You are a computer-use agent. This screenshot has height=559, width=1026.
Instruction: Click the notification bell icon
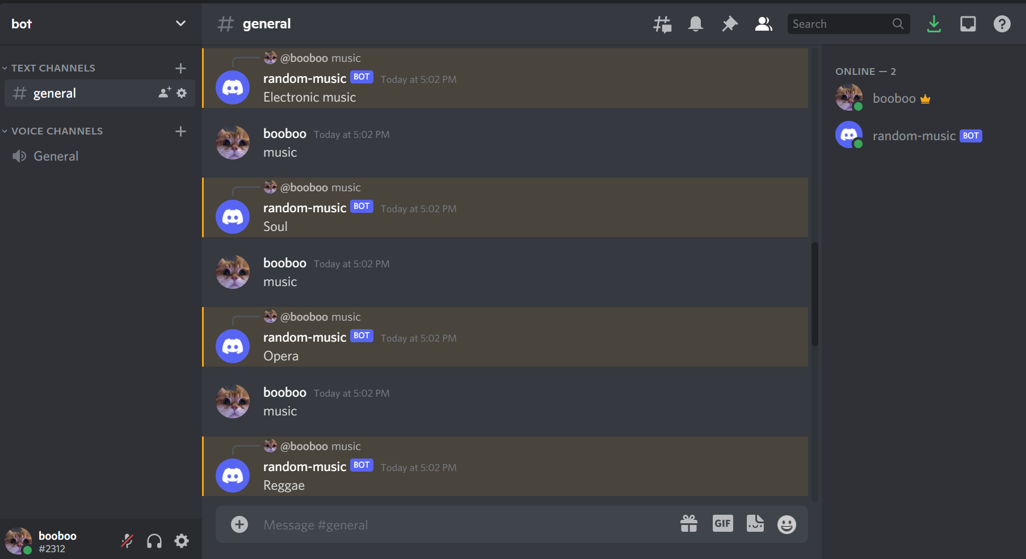click(696, 24)
